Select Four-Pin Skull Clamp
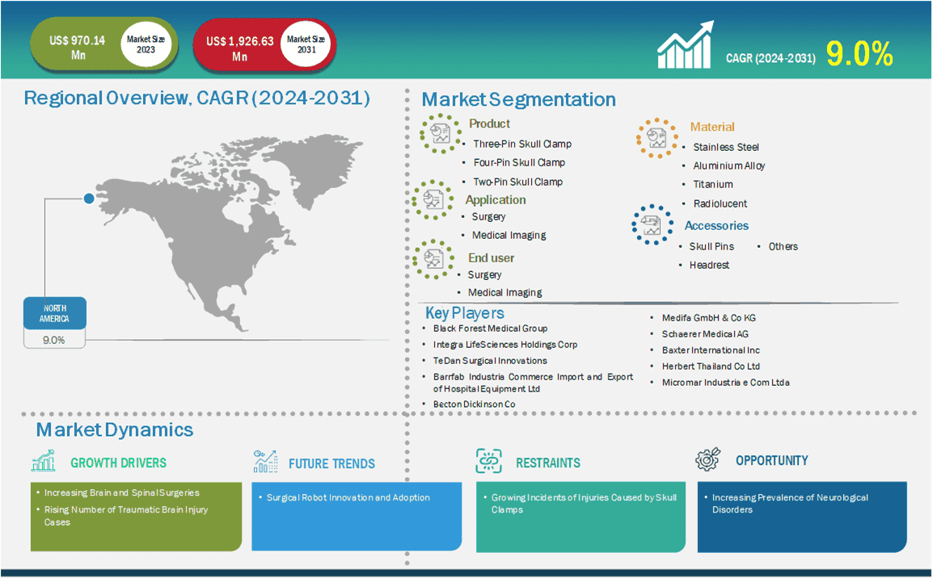 tap(520, 162)
